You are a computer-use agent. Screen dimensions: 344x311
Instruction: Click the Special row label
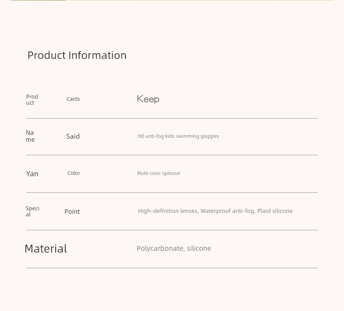33,211
